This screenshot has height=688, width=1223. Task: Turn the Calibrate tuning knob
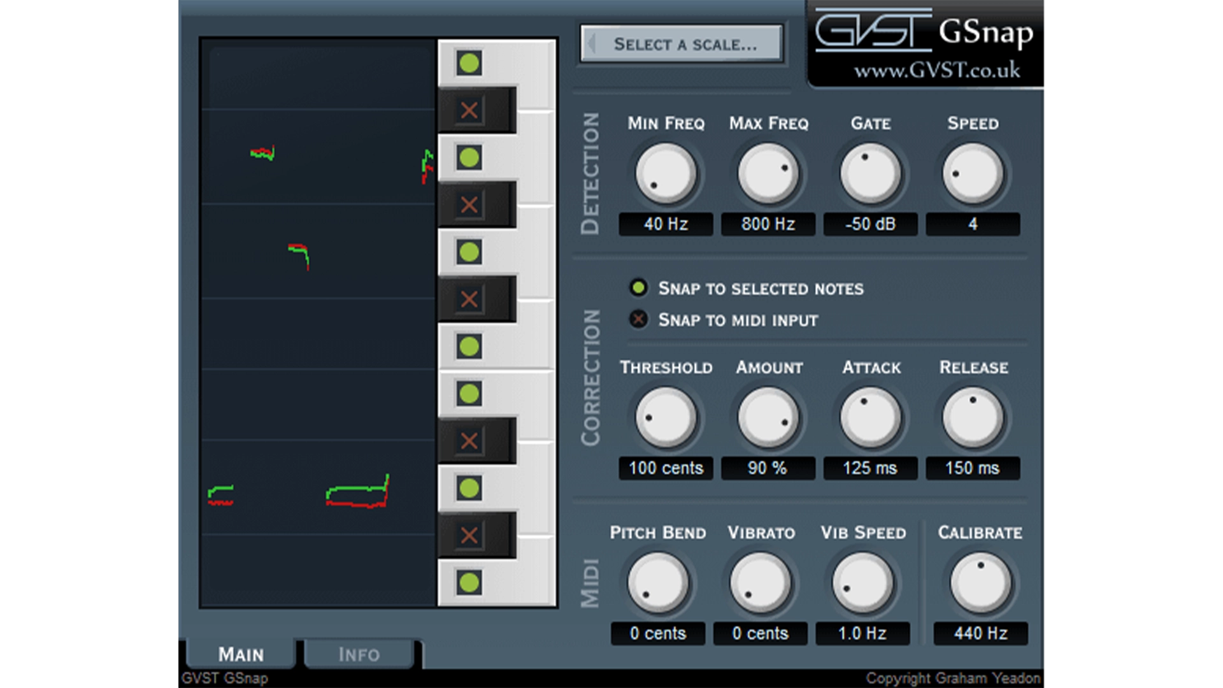(980, 582)
